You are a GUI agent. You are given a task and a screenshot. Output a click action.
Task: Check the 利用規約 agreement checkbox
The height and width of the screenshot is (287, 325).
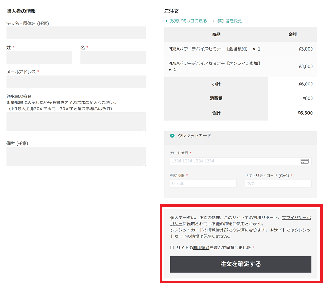[172, 247]
